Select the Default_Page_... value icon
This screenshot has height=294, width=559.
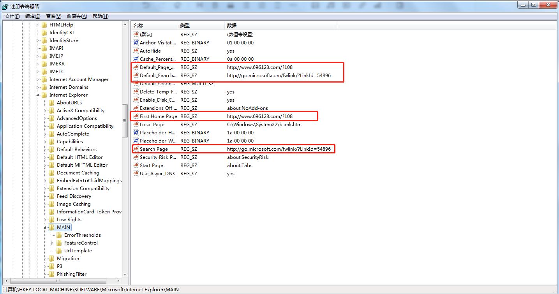(x=136, y=67)
